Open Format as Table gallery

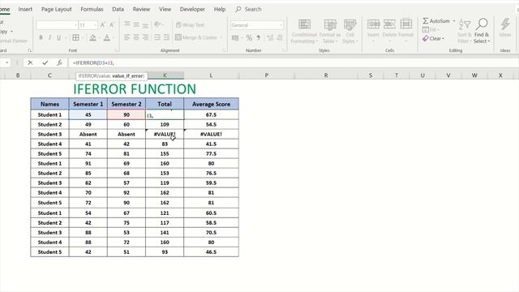[x=330, y=31]
